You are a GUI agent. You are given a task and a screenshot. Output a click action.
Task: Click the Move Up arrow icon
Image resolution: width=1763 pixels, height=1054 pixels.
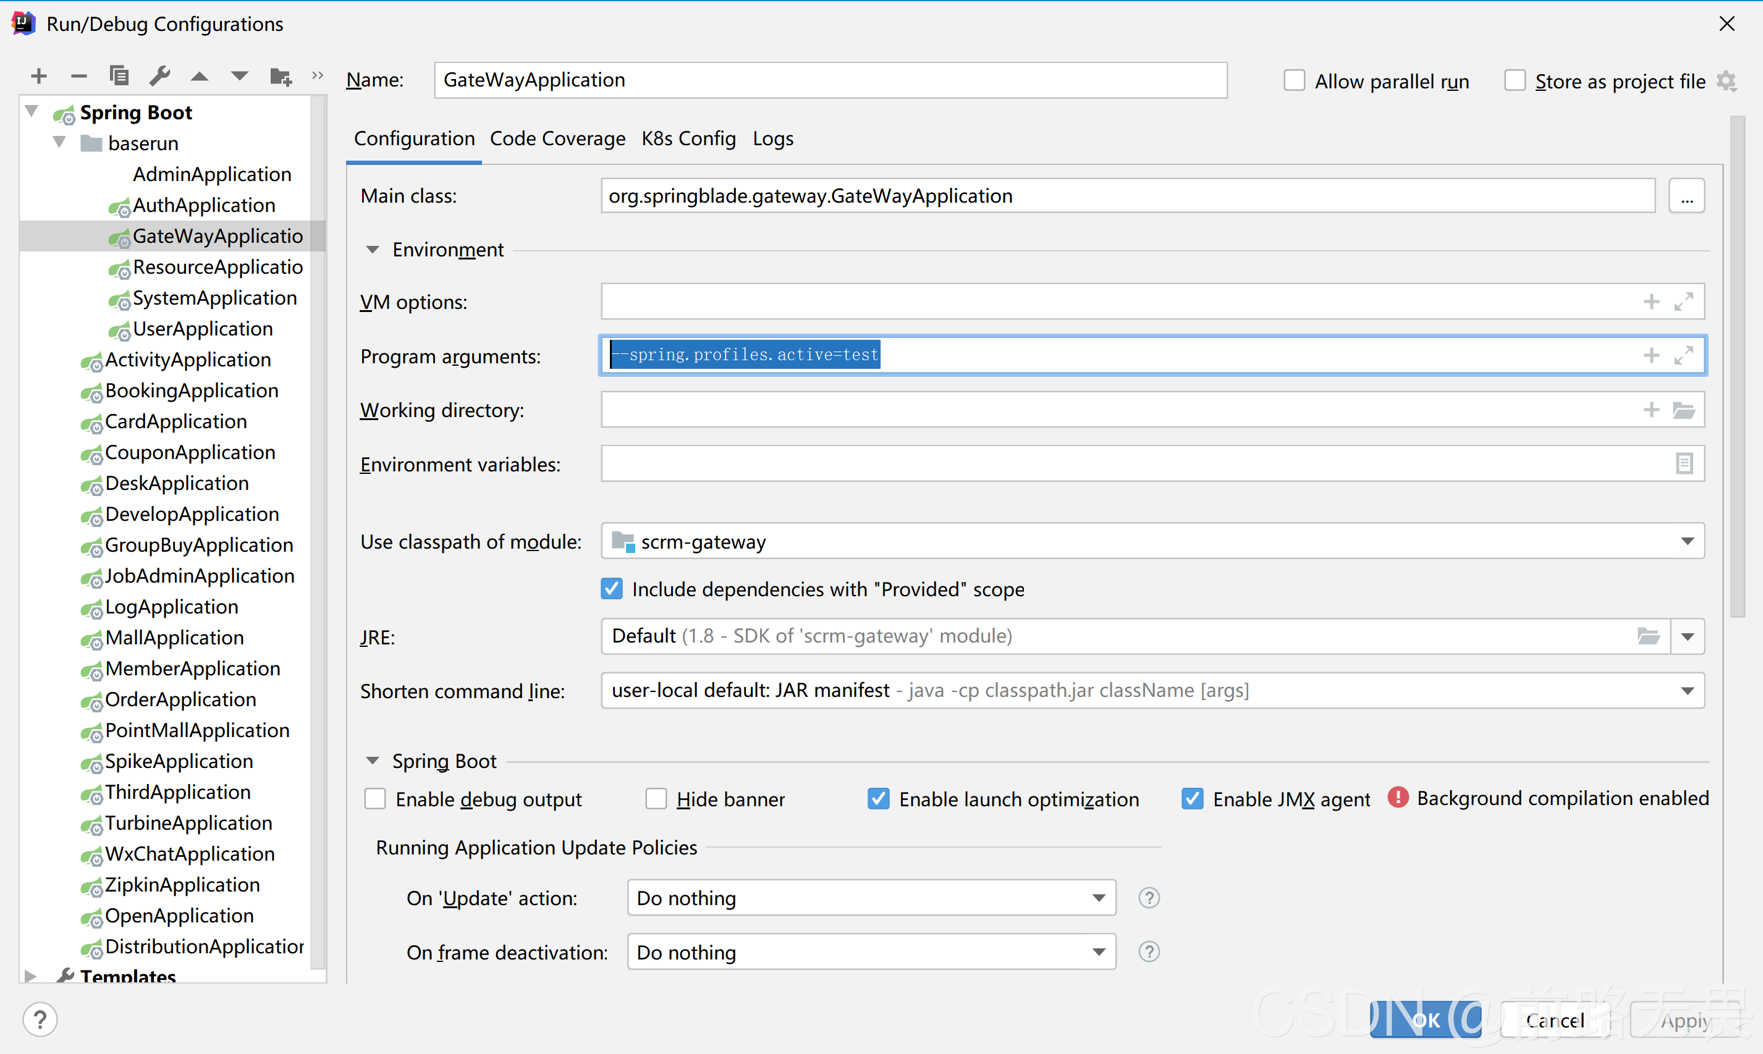tap(200, 76)
